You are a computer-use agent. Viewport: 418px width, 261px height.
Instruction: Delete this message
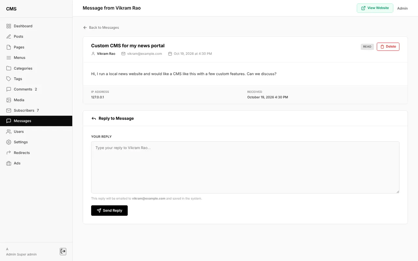point(388,47)
